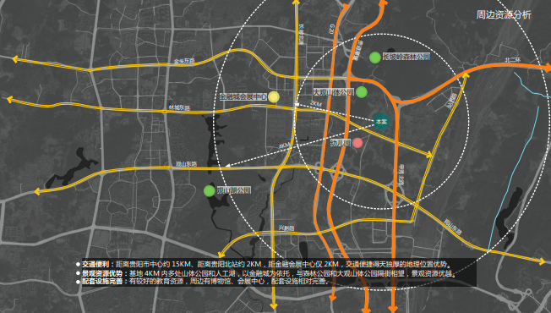Click the 大观山体公园 text label
This screenshot has height=313, width=551.
click(x=334, y=92)
